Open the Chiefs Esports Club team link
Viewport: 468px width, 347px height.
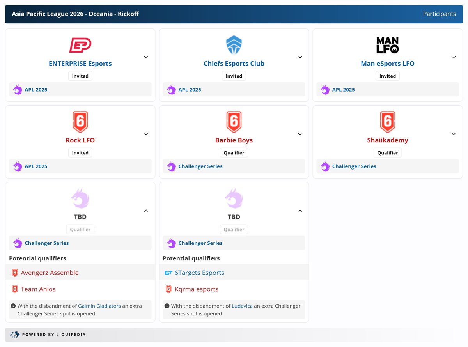pos(234,64)
